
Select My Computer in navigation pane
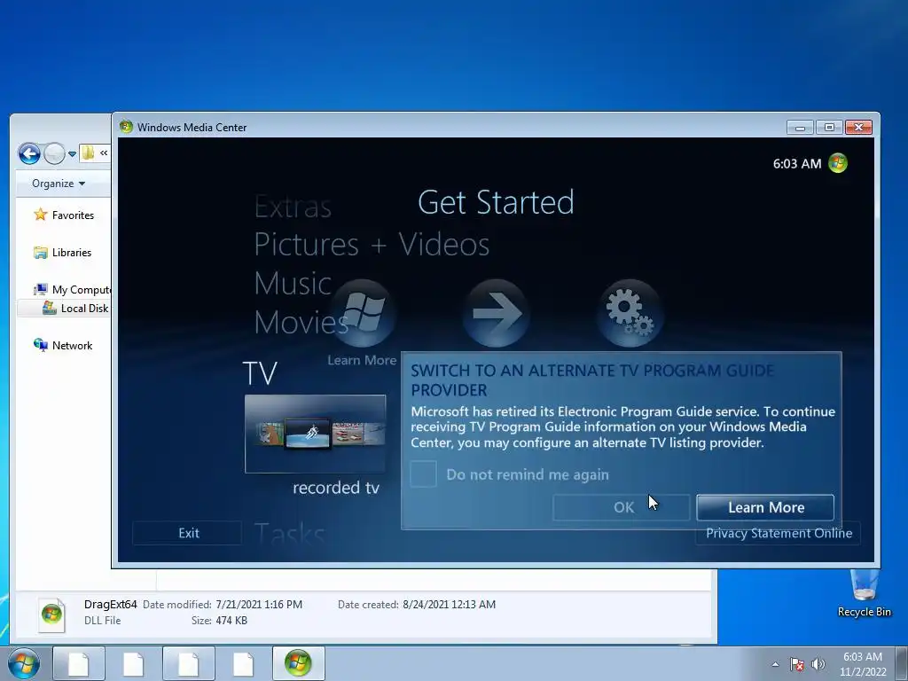click(x=73, y=290)
